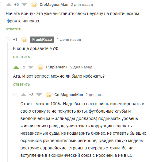Collapse the top-level comment thread

[x=1, y=4]
